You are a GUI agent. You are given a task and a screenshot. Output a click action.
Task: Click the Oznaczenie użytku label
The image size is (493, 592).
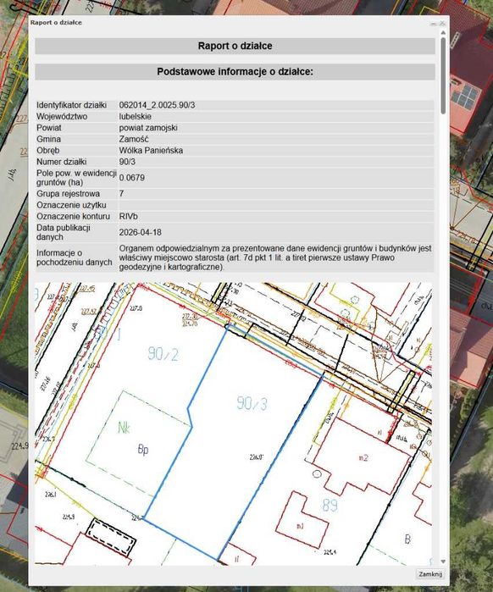71,205
